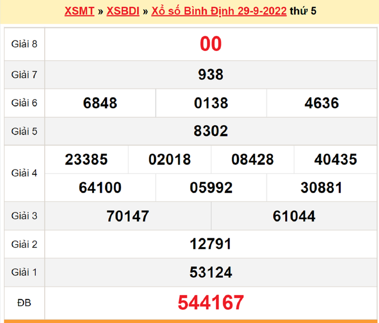The width and height of the screenshot is (379, 323).
Task: Select the Giải 6 number 6848
Action: pyautogui.click(x=100, y=103)
